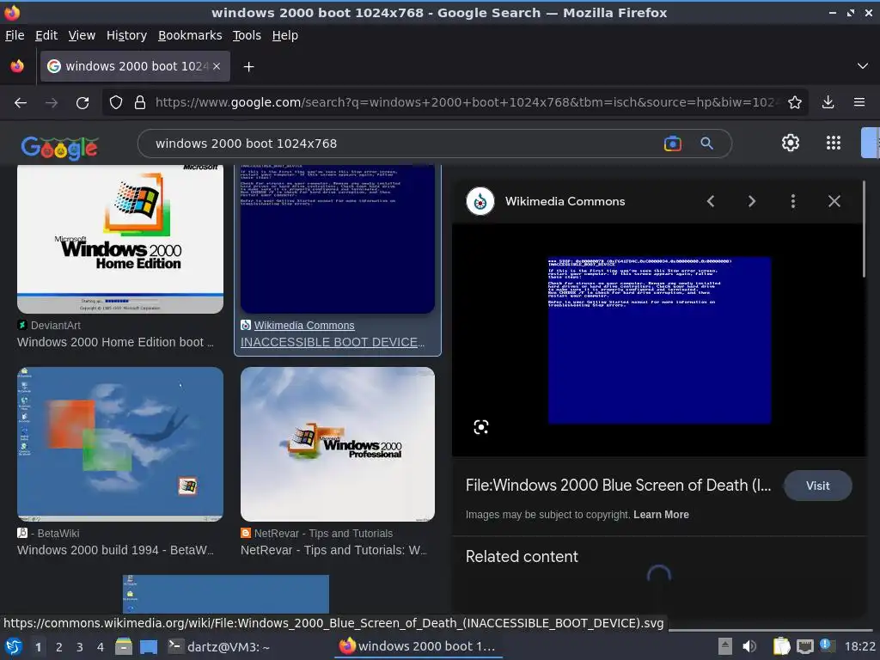Click the large blue screen preview image
Screen dimensions: 880x660
(659, 340)
